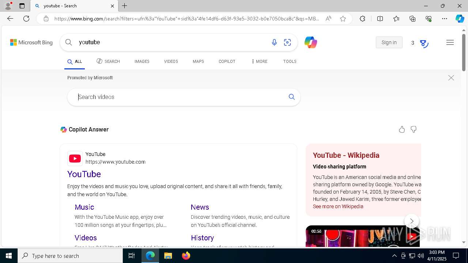Screen dimensions: 468x263
Task: Open a new tab with plus icon
Action: pyautogui.click(x=125, y=6)
